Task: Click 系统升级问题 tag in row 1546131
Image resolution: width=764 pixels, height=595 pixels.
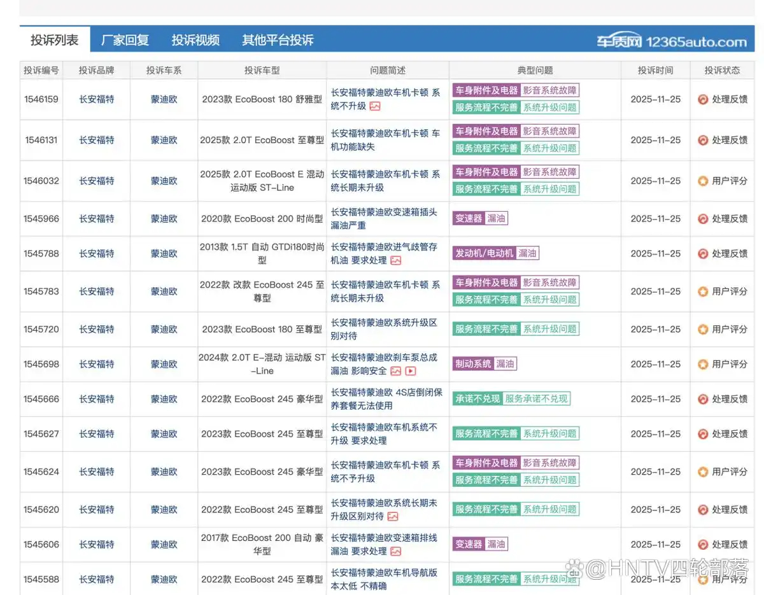Action: click(550, 148)
